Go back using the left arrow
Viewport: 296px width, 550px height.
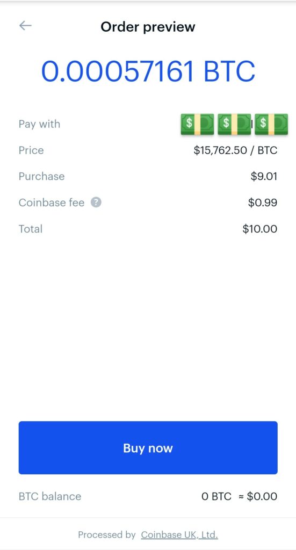(x=25, y=26)
